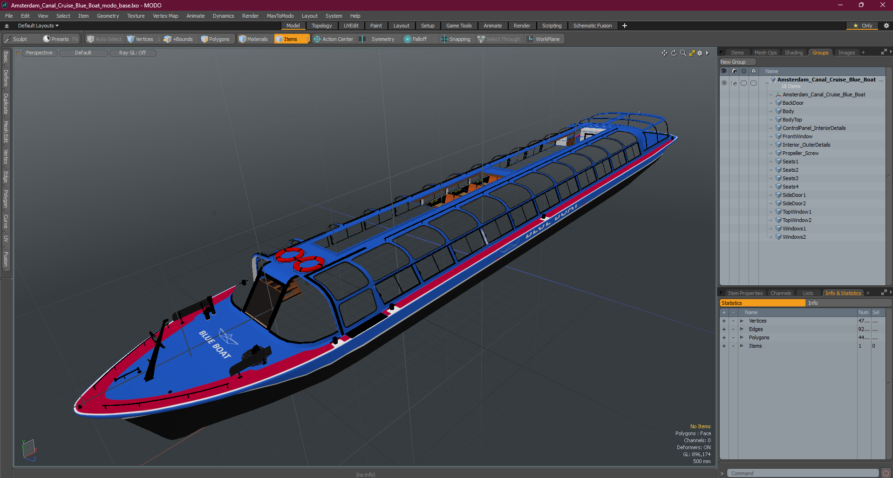Open the WorkPlane options
The image size is (893, 478).
pyautogui.click(x=544, y=39)
